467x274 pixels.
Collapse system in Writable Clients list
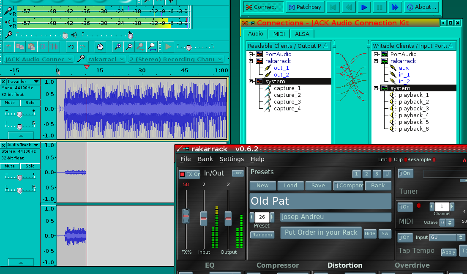[x=376, y=88]
